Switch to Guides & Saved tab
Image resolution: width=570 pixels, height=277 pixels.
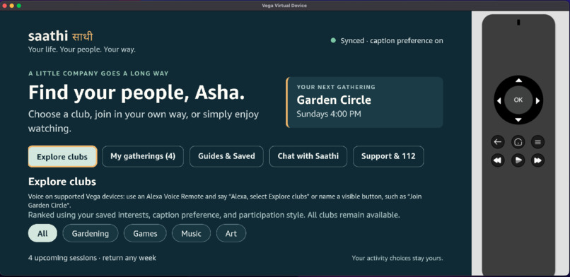(226, 156)
